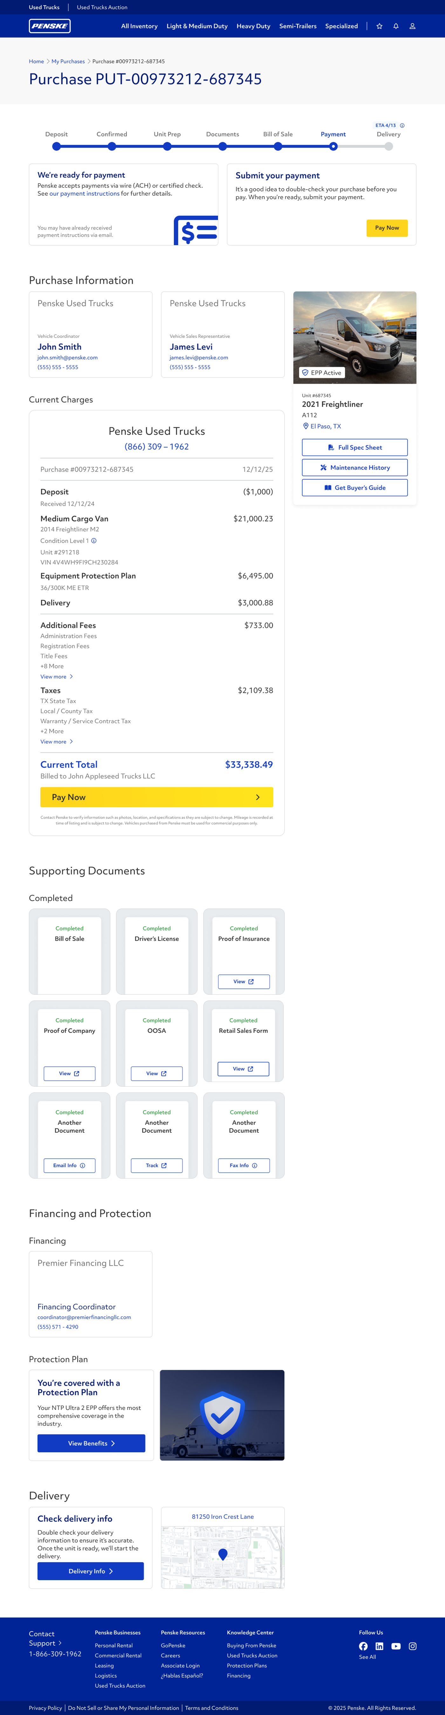Click See All under Follow Us
445x1715 pixels.
click(367, 1657)
